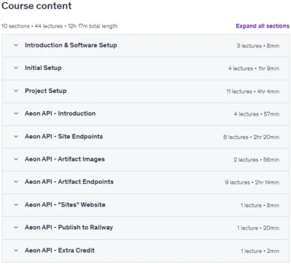Click the Course content heading

point(36,6)
